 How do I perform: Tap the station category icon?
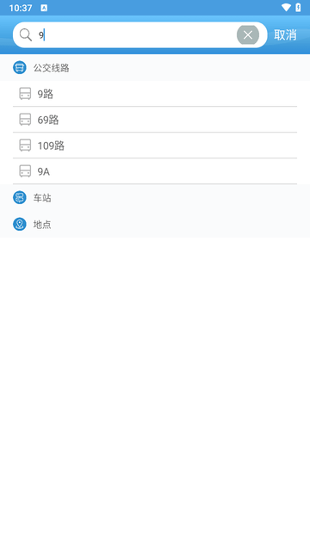point(20,197)
